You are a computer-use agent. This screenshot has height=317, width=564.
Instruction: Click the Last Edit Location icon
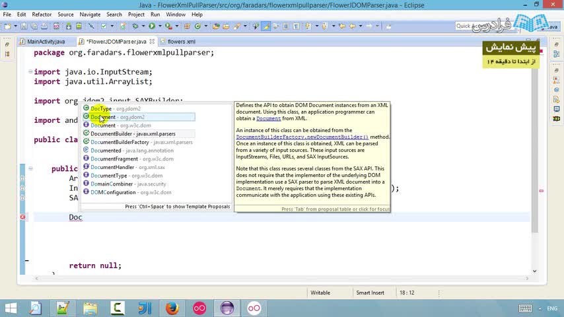click(x=342, y=26)
